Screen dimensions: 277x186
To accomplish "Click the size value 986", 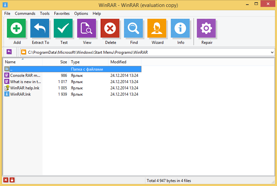I will (64, 76).
